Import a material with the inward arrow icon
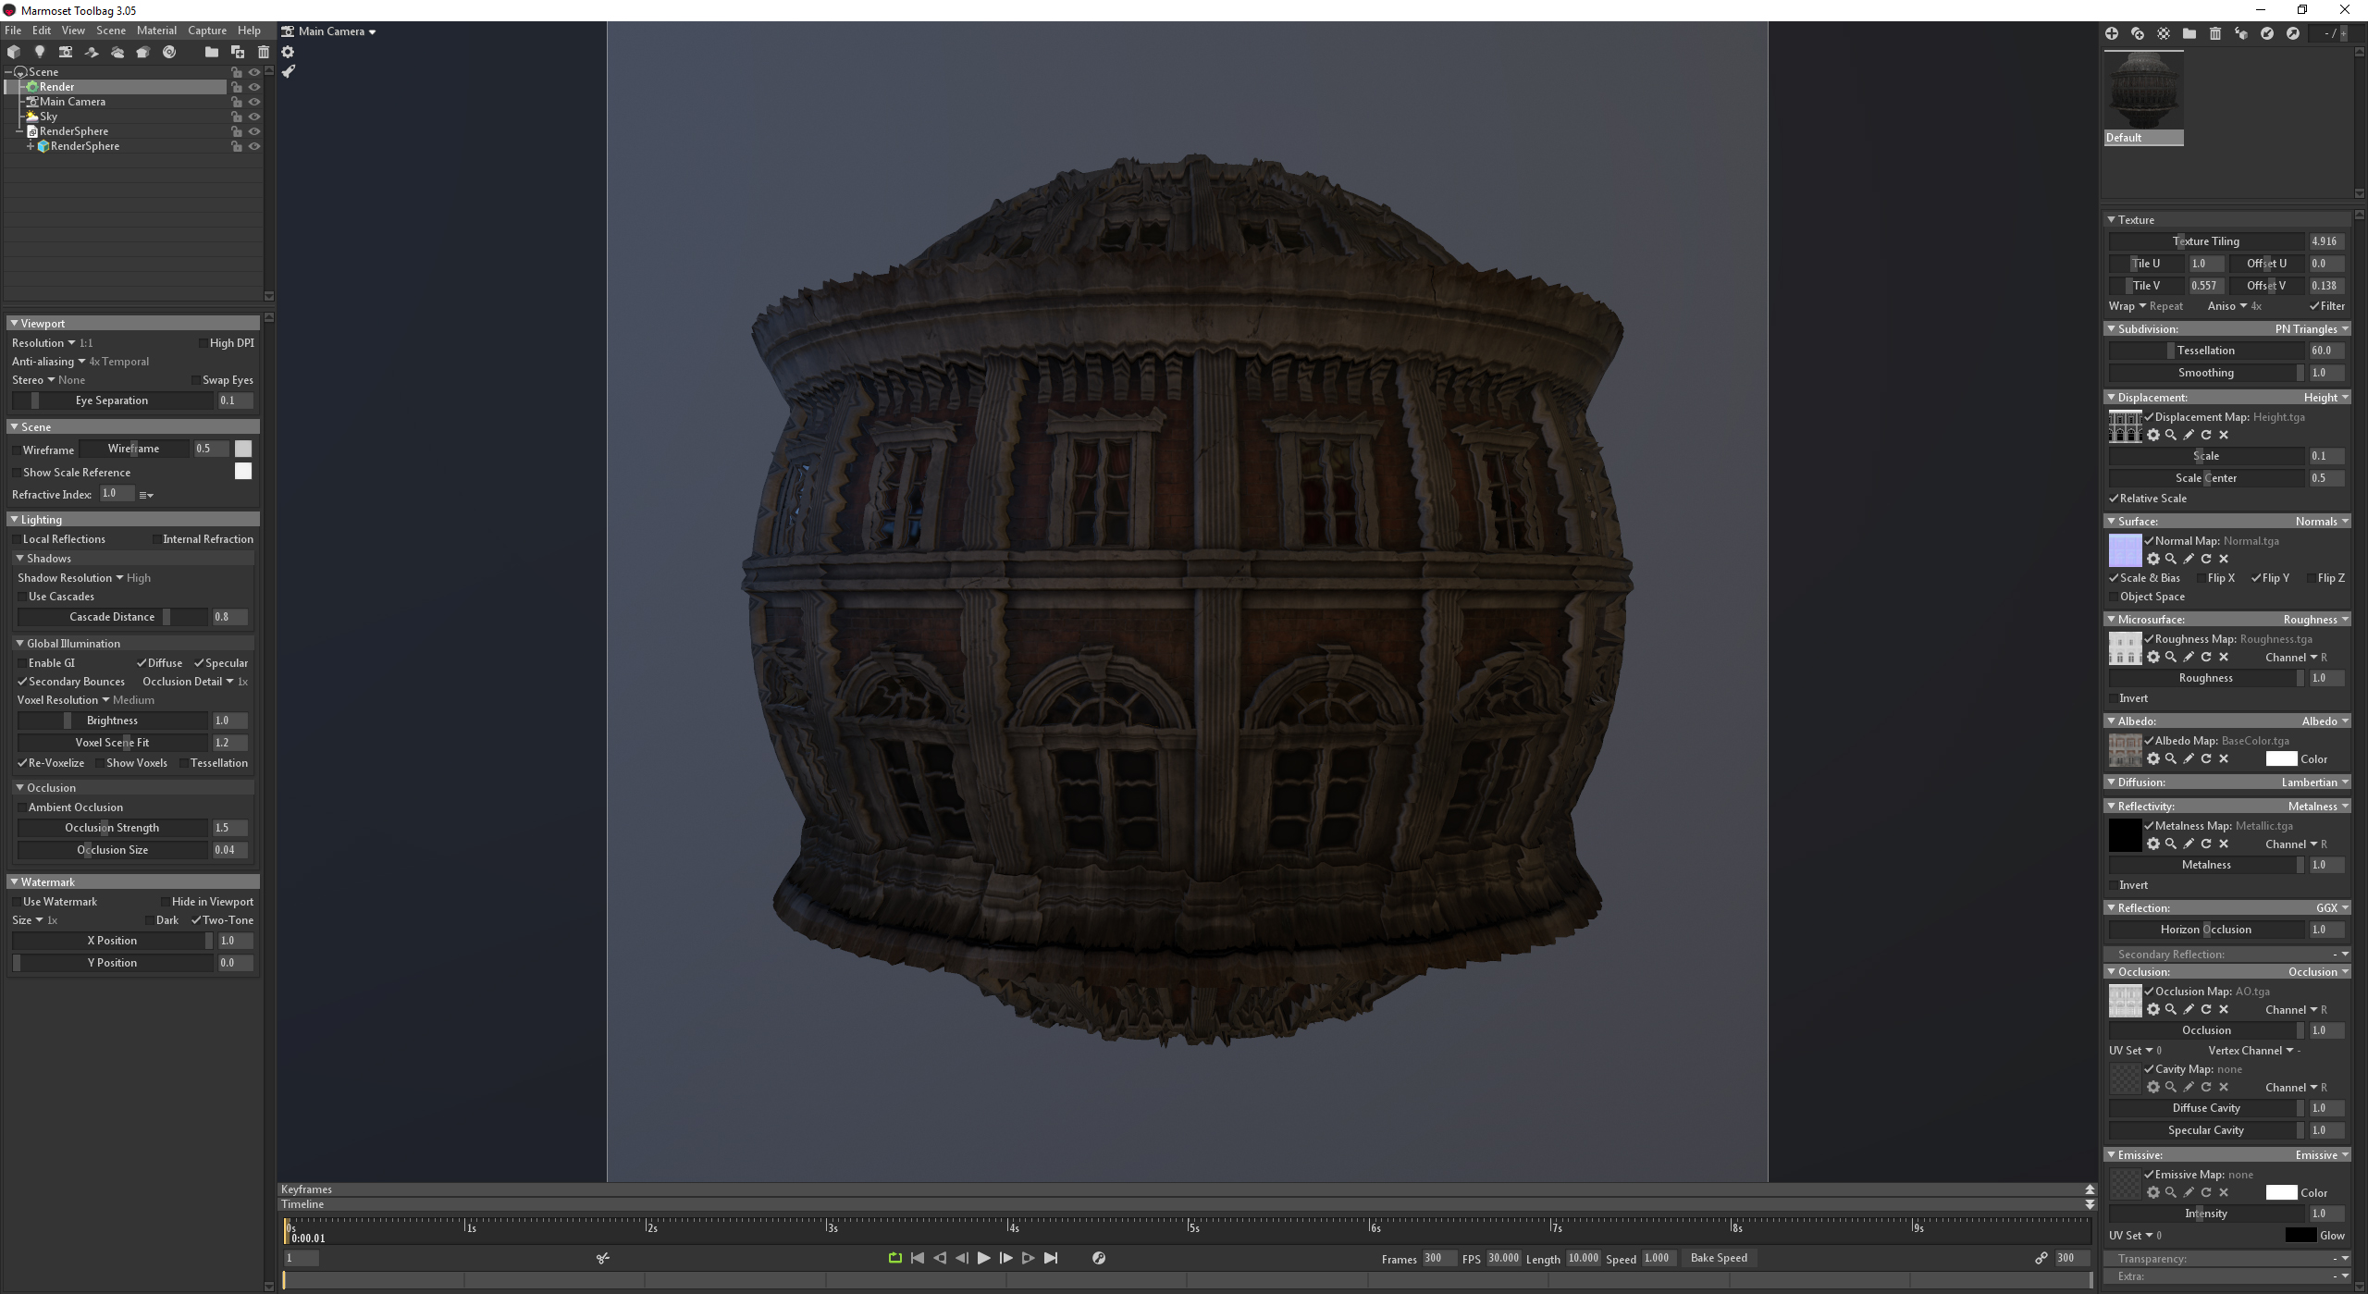The width and height of the screenshot is (2368, 1294). tap(2267, 33)
